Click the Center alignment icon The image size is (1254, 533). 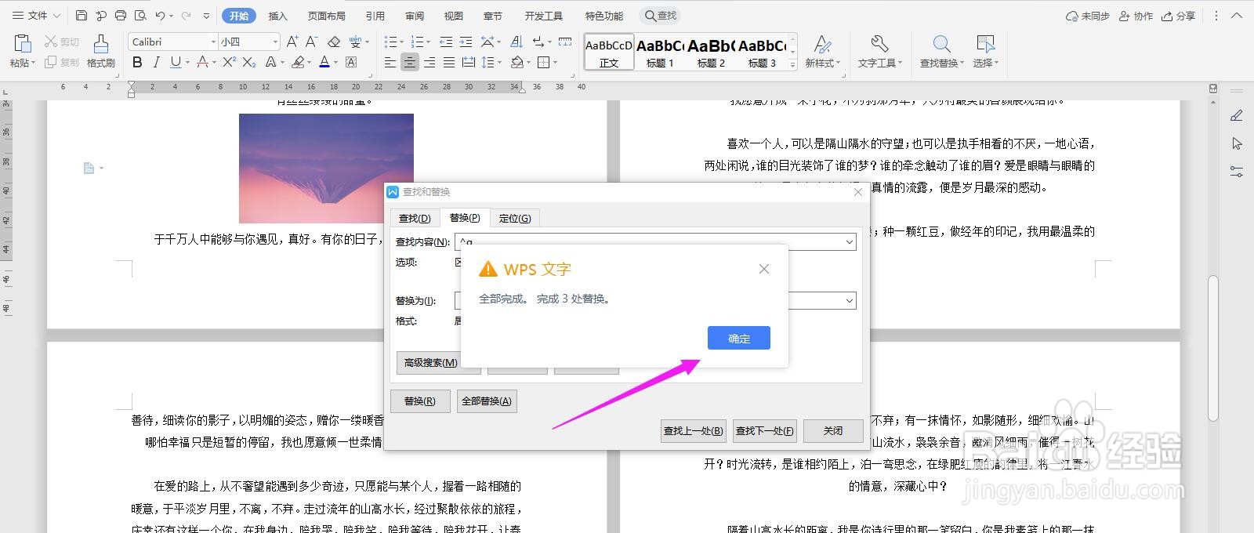pos(409,62)
